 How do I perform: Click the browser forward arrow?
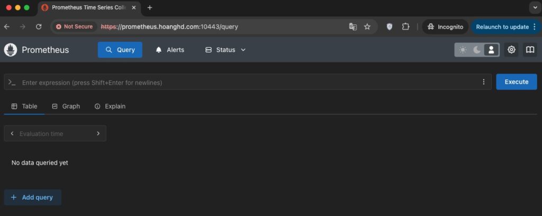[23, 26]
